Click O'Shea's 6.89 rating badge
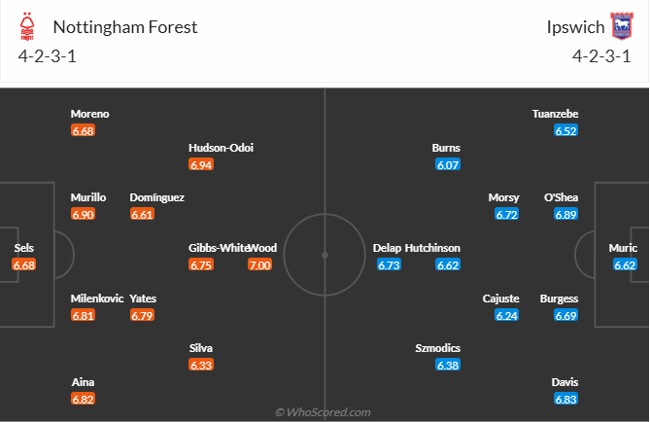 click(x=566, y=214)
